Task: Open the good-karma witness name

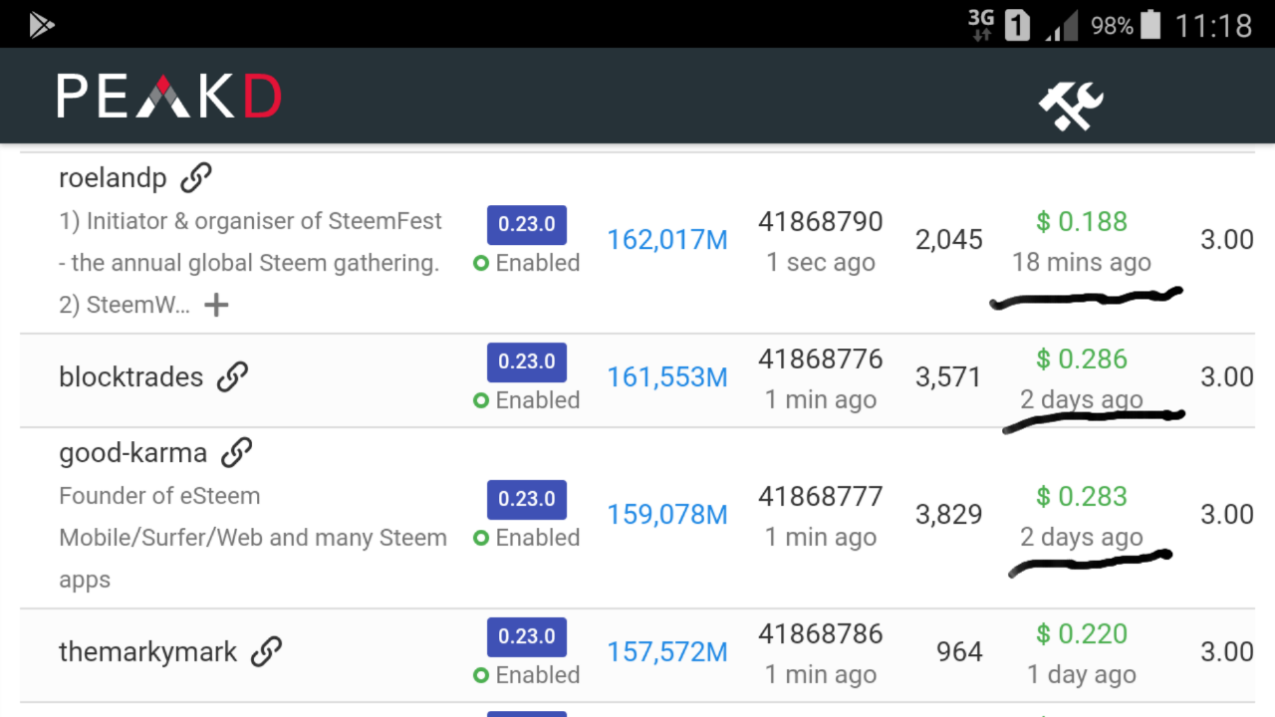Action: pyautogui.click(x=132, y=453)
